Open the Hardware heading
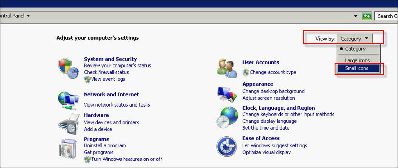This screenshot has width=398, height=168. point(97,115)
